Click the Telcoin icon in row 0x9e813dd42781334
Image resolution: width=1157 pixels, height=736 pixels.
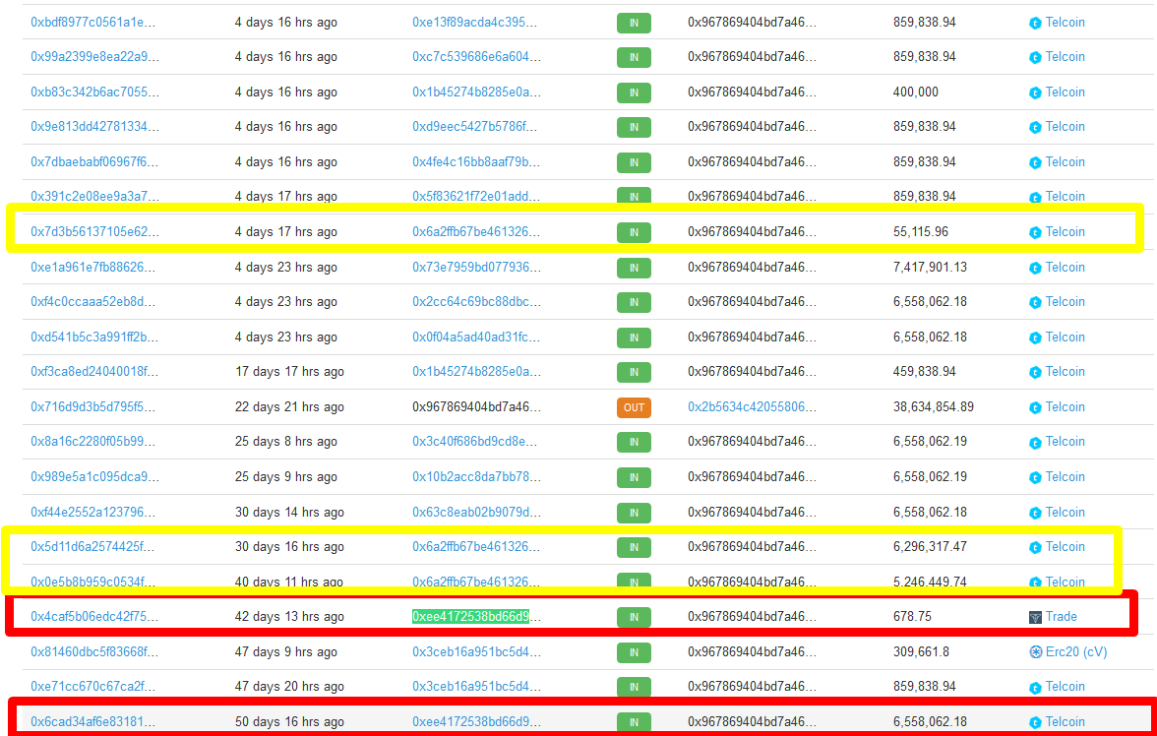tap(1035, 128)
